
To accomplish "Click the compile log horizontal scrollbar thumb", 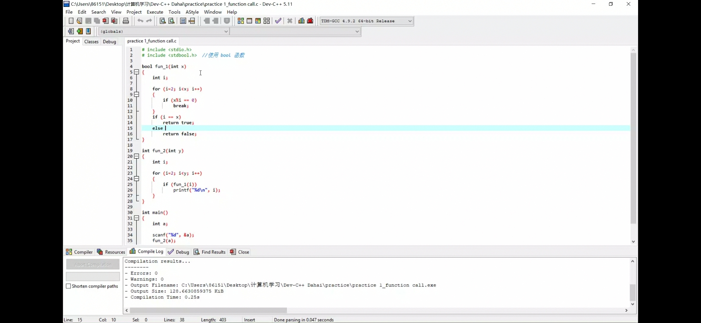I will (x=209, y=310).
